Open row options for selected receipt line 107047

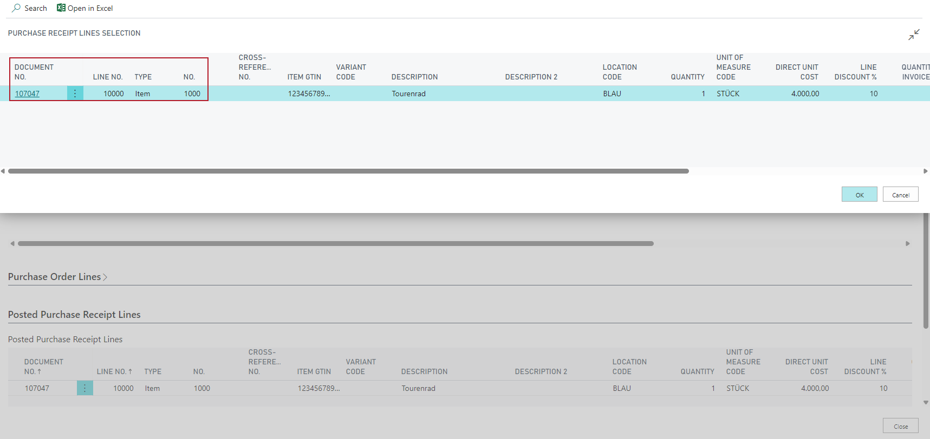[x=75, y=94]
